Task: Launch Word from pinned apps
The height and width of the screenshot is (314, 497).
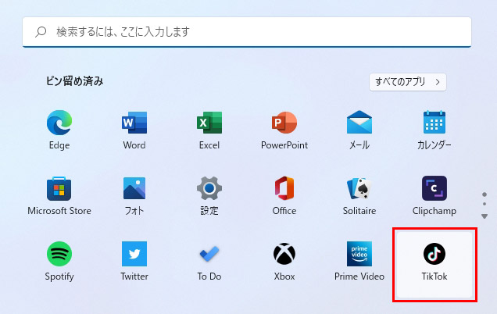Action: click(x=134, y=123)
